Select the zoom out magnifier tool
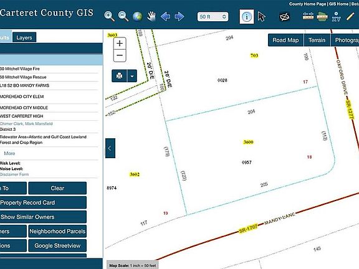This screenshot has height=269, width=359. pos(123,16)
